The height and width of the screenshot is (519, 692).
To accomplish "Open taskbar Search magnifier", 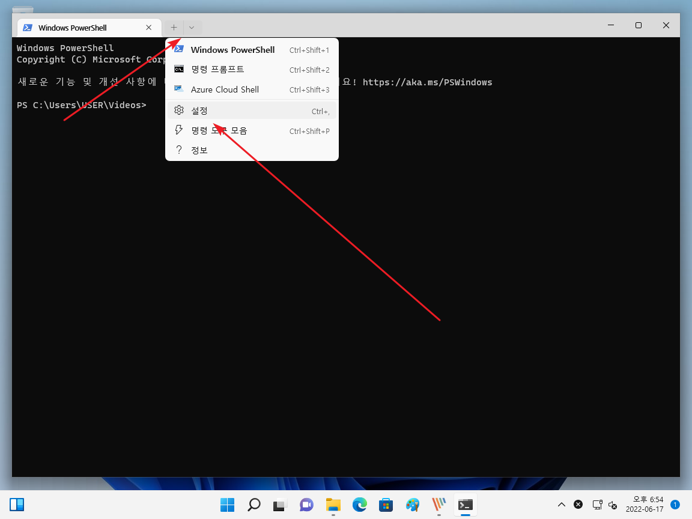I will [253, 505].
